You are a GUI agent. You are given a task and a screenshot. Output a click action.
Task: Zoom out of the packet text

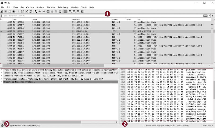tap(74, 12)
